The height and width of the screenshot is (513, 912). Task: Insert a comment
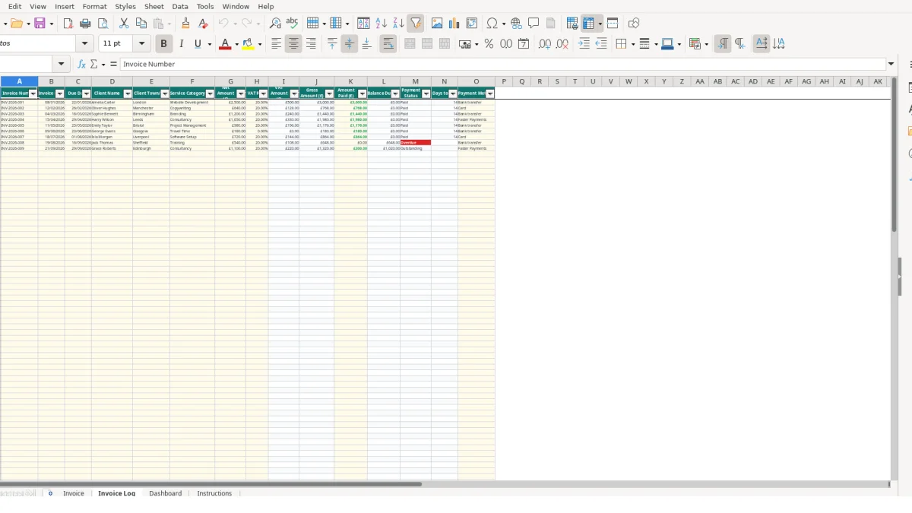click(x=534, y=24)
